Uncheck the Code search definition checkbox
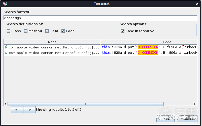Image resolution: width=202 pixels, height=126 pixels. click(63, 31)
